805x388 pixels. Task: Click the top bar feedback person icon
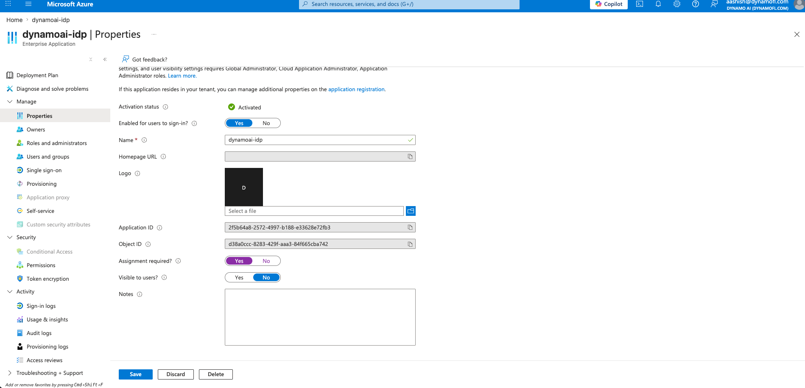point(714,4)
